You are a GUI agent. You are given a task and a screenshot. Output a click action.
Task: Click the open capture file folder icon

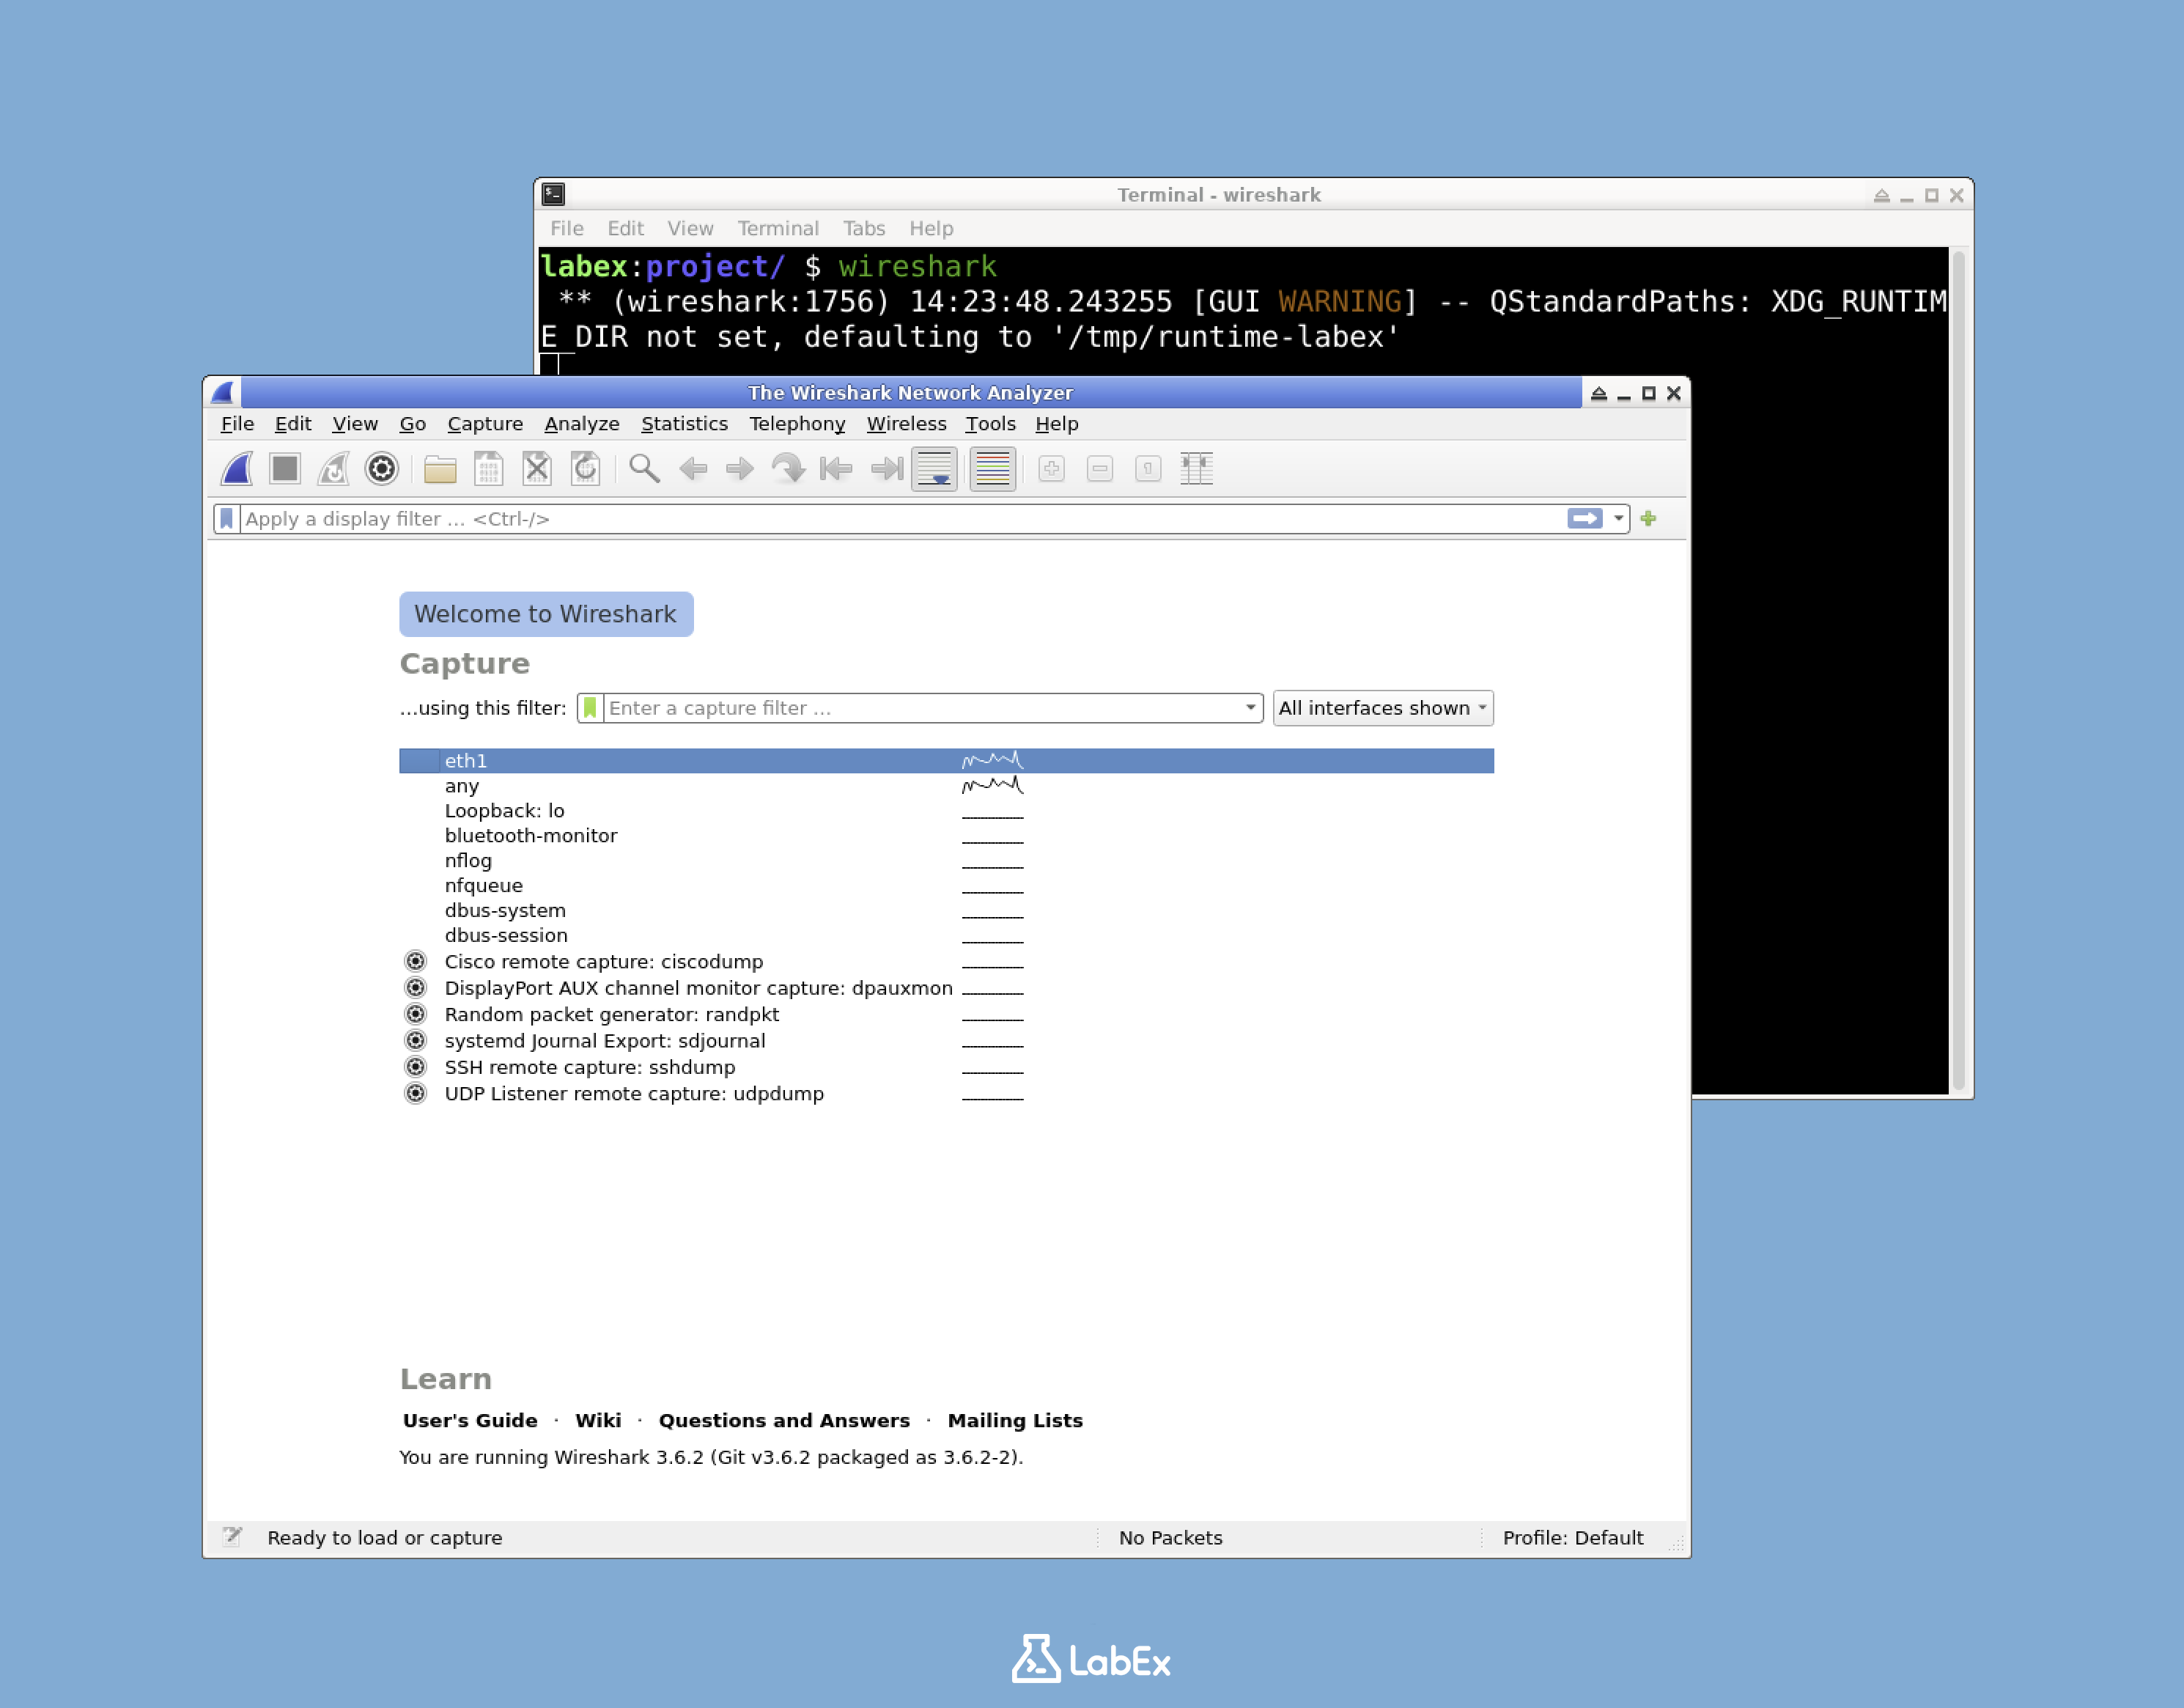click(x=439, y=468)
